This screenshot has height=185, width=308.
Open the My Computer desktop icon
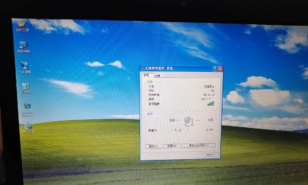tap(24, 47)
